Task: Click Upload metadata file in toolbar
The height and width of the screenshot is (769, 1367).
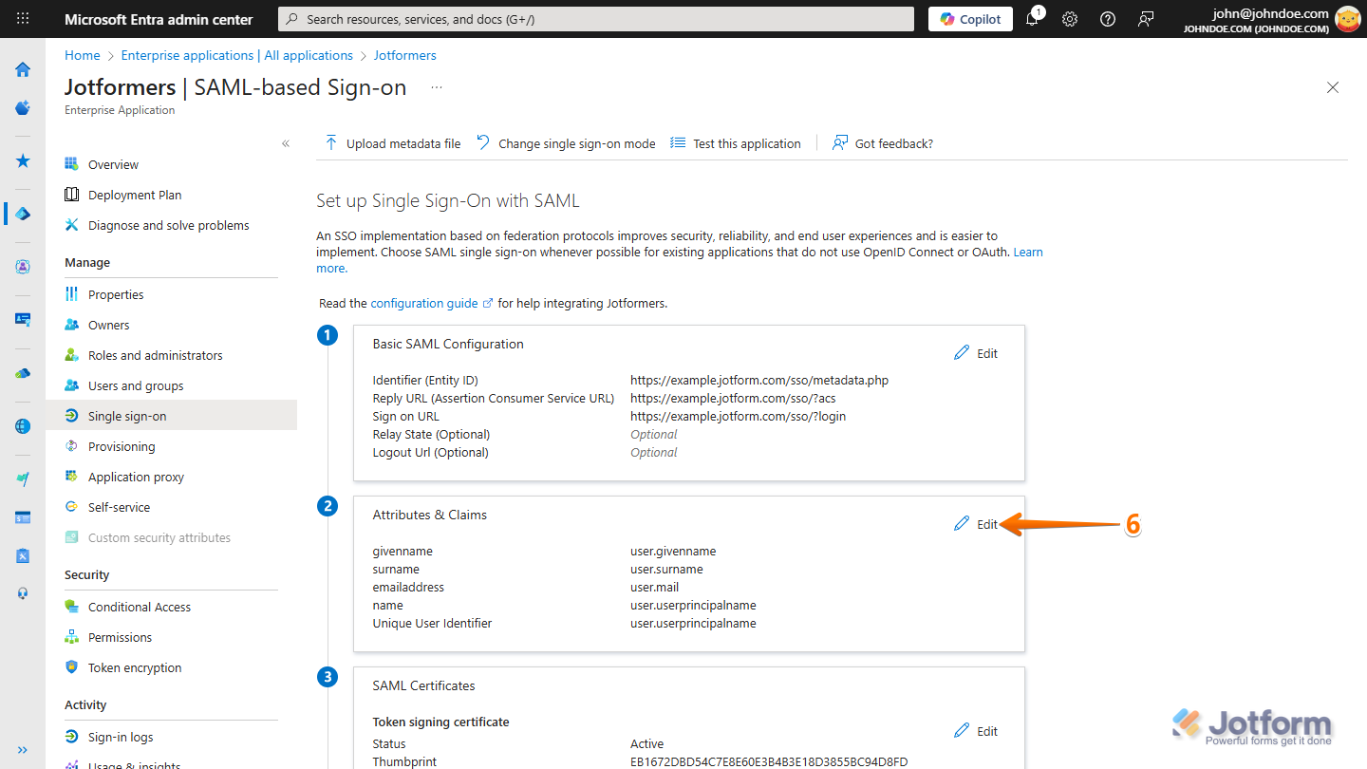Action: pos(393,143)
